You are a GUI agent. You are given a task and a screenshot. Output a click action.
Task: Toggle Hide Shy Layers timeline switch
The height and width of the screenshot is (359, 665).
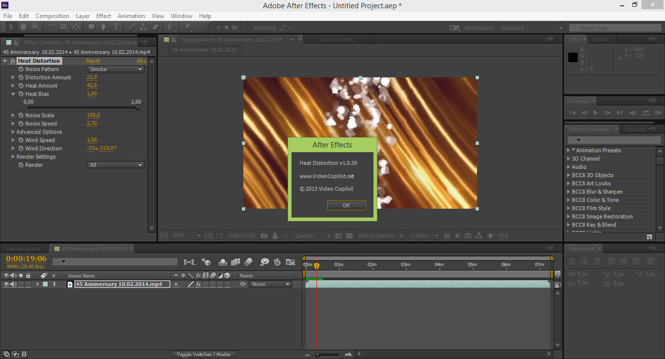coord(223,262)
